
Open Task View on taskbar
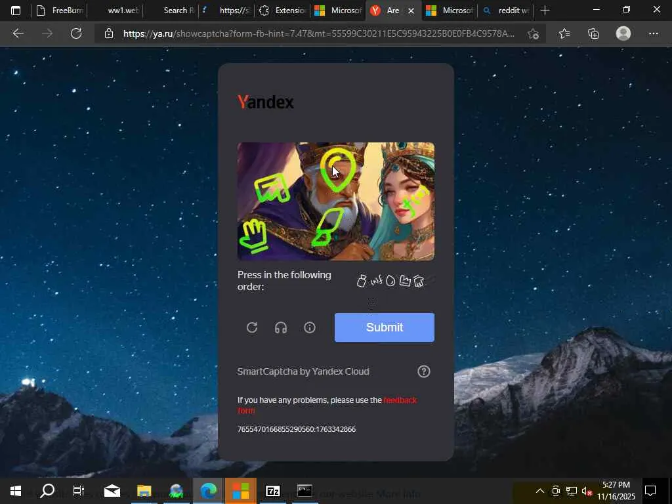tap(79, 491)
